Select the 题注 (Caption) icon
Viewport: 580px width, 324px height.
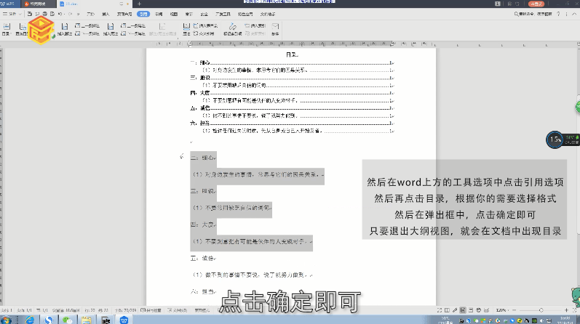[186, 28]
